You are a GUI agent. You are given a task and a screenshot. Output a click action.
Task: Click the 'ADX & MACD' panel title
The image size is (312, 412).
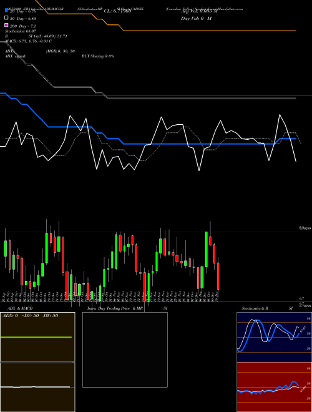[20, 308]
